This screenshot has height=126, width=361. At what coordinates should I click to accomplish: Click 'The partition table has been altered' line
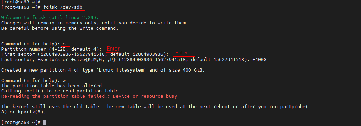[x=53, y=86]
